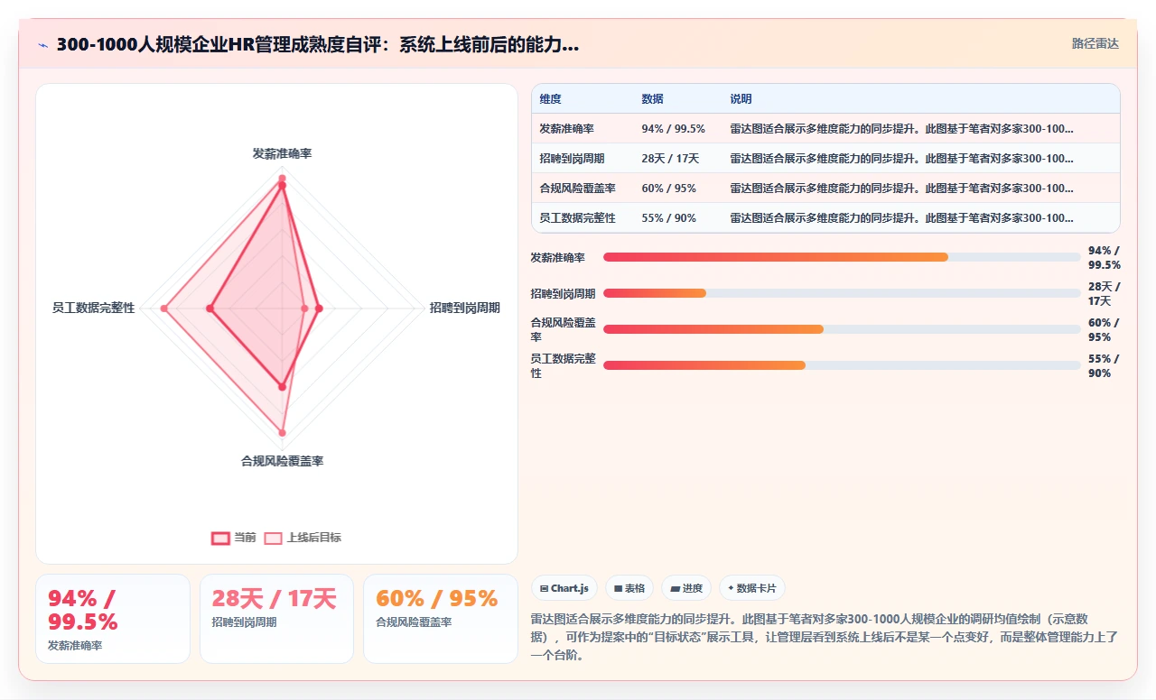This screenshot has height=700, width=1156.
Task: Click the 300-1000人规模企业HR管理成熟度自评 page title
Action: click(x=317, y=44)
